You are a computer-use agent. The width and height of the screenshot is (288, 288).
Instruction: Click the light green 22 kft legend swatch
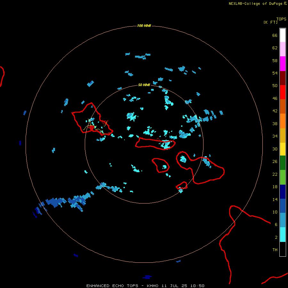coord(283,177)
